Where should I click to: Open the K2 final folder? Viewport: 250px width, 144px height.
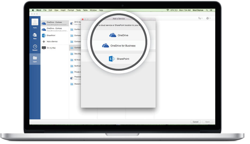(75, 60)
